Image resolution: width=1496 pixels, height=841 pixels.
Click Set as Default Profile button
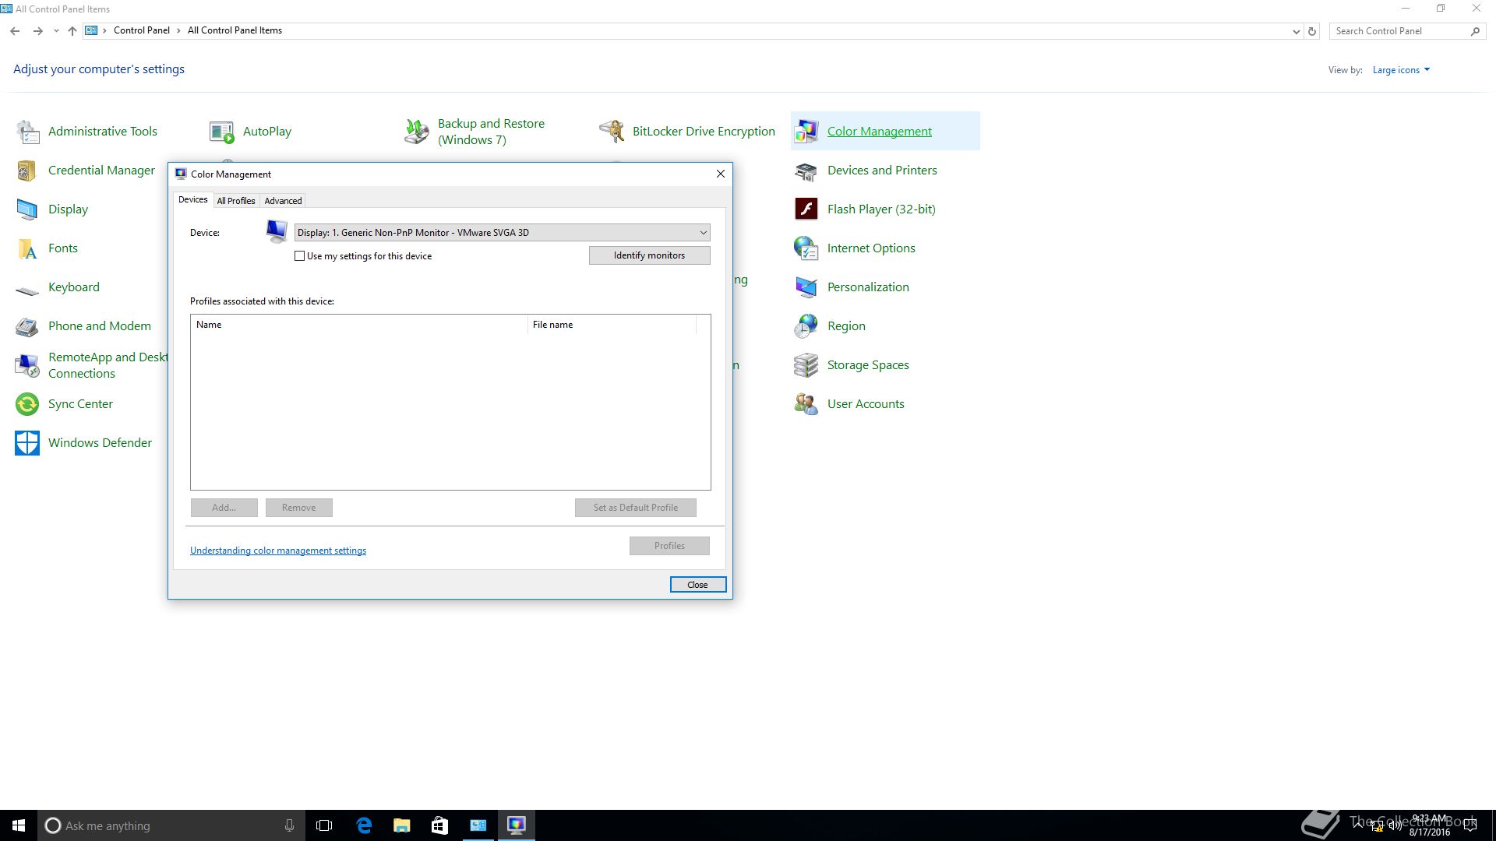coord(635,508)
